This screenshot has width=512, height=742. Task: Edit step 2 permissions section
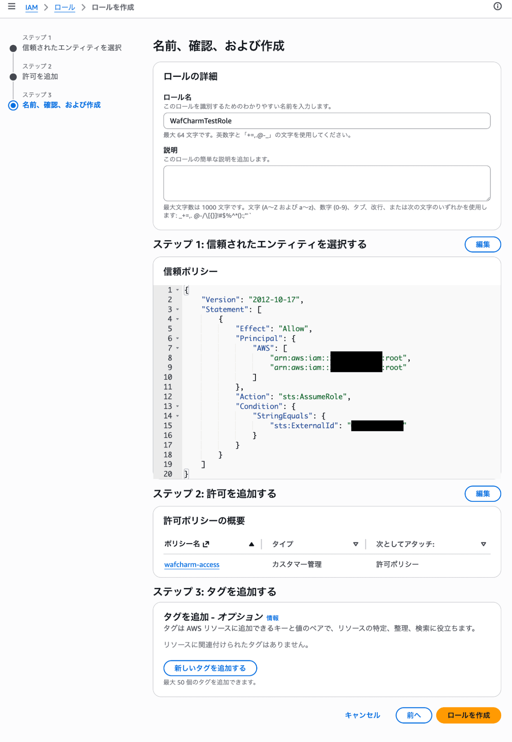482,494
